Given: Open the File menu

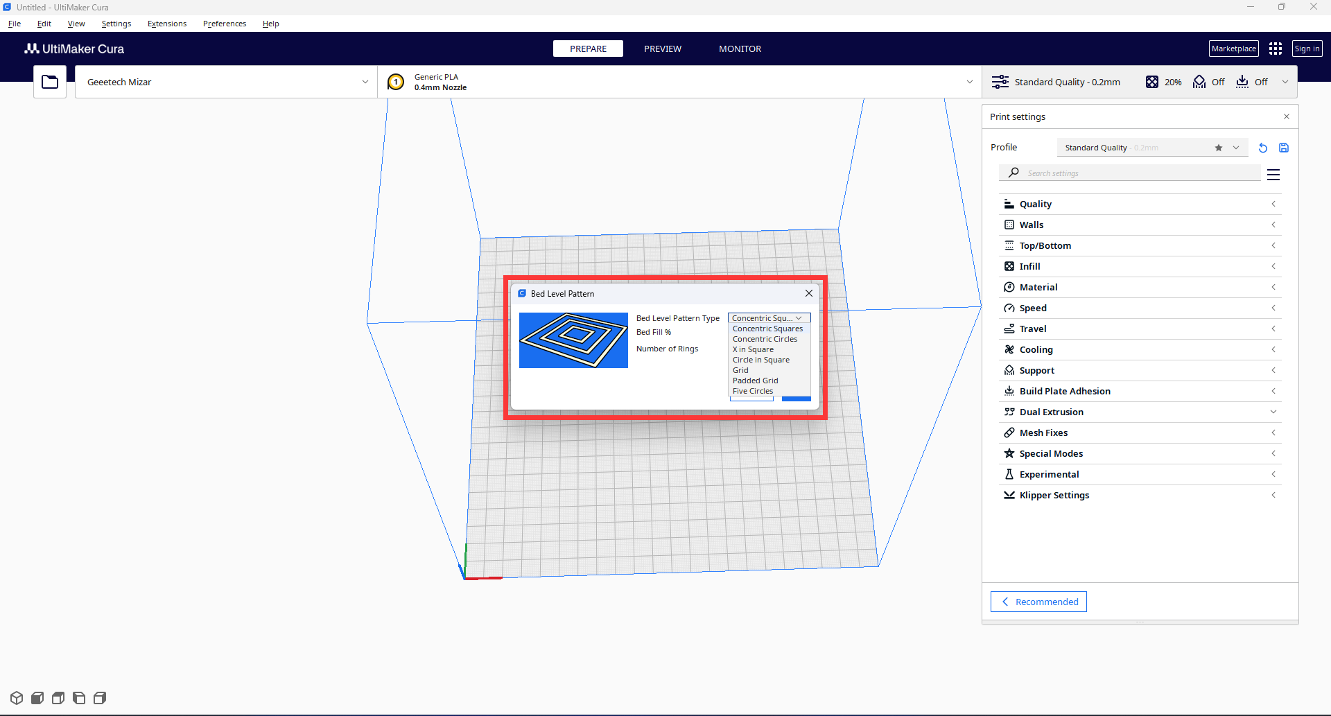Looking at the screenshot, I should click(x=15, y=24).
